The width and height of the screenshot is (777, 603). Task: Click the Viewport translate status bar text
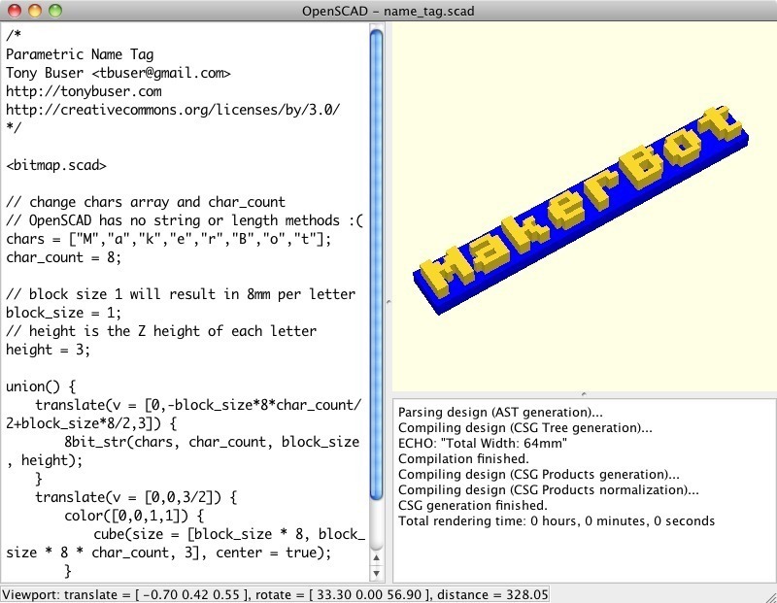point(275,594)
